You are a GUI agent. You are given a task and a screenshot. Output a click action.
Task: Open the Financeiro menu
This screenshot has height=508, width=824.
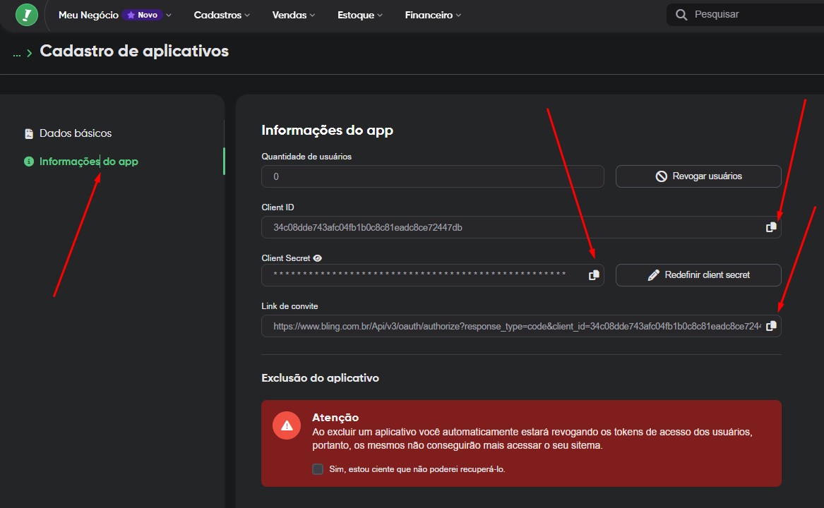[x=433, y=15]
